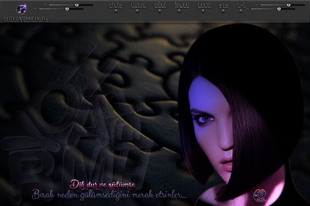Click the pink "Dik dur ve gülümse" text
The height and width of the screenshot is (206, 310).
[x=103, y=185]
